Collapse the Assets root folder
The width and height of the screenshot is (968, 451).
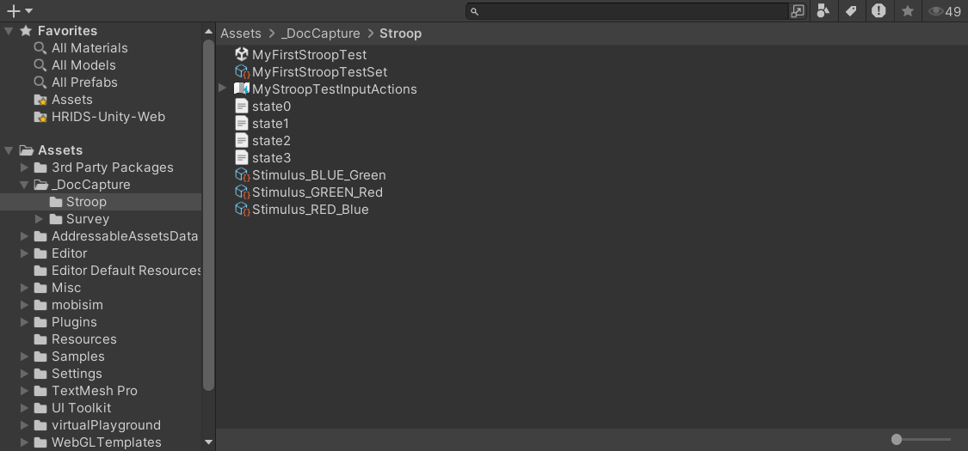click(x=9, y=150)
